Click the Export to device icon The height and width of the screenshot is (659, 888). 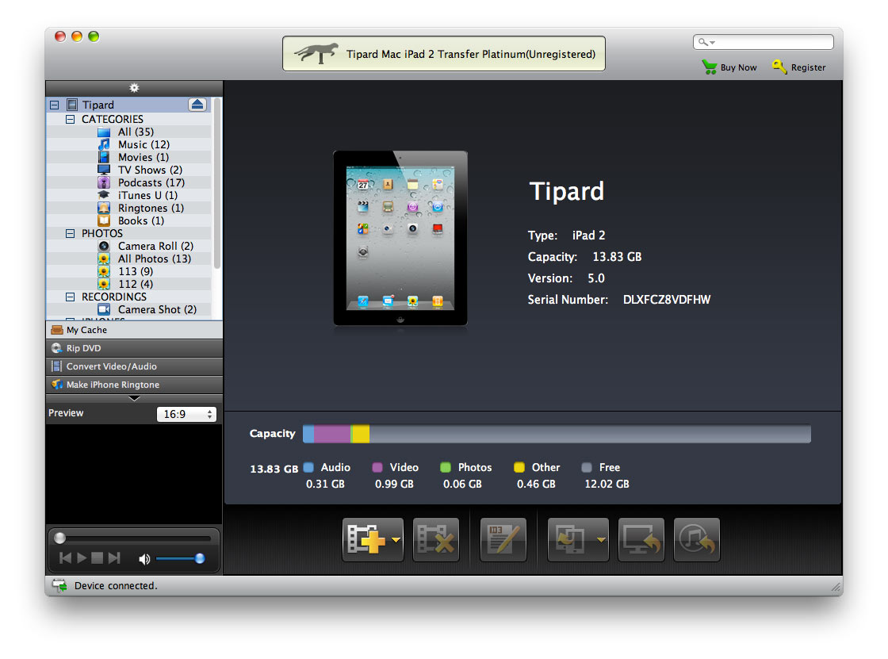571,539
